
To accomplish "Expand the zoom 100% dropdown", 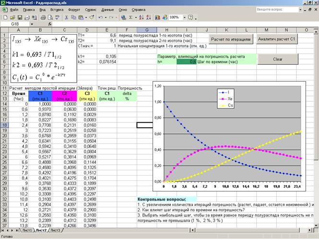I will pyautogui.click(x=184, y=17).
